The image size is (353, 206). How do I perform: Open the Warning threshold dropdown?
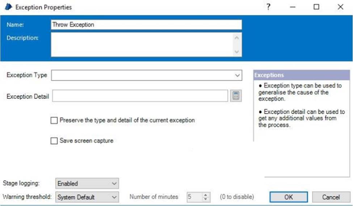point(87,197)
